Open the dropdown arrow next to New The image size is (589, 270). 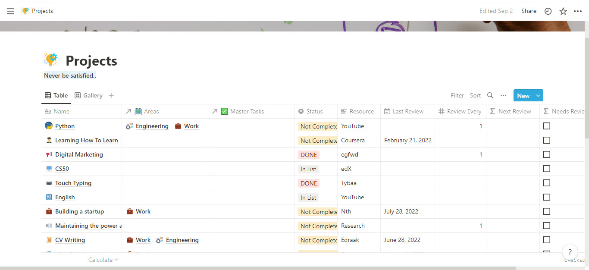click(538, 95)
